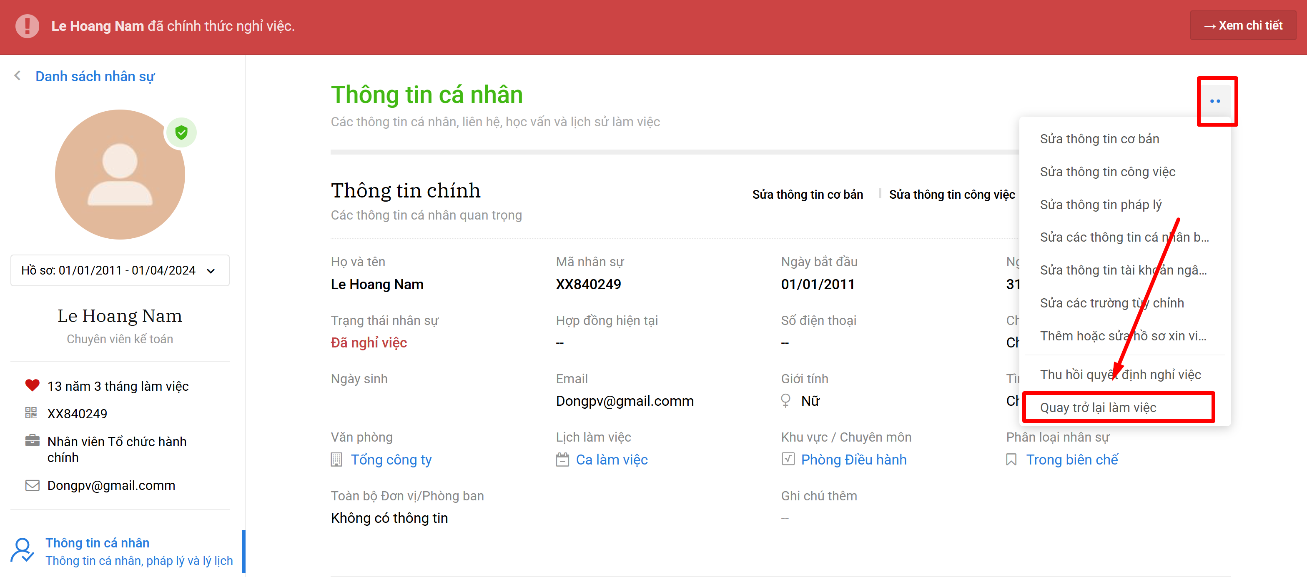Click Sửa thông tin cơ bản link in header
Screen dimensions: 1307x577
807,195
